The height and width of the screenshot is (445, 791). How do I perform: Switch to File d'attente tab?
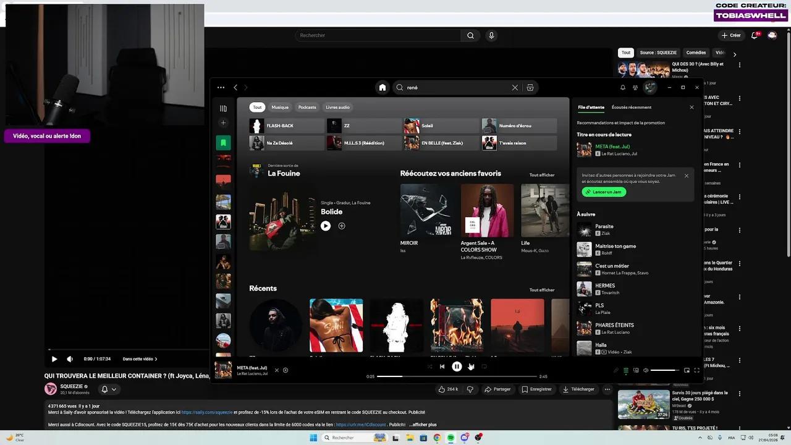pos(591,108)
